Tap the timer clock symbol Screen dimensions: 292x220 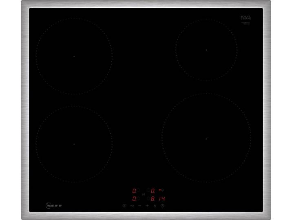point(163,206)
